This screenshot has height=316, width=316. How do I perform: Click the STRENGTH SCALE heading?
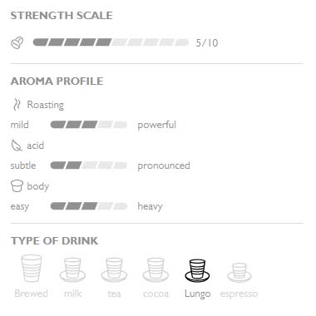[x=62, y=16]
